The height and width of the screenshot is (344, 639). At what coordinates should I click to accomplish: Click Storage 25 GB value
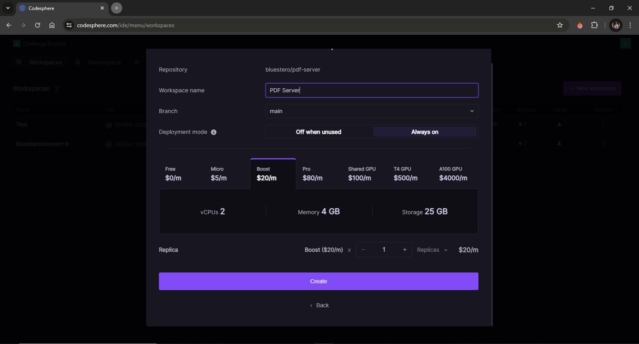425,211
